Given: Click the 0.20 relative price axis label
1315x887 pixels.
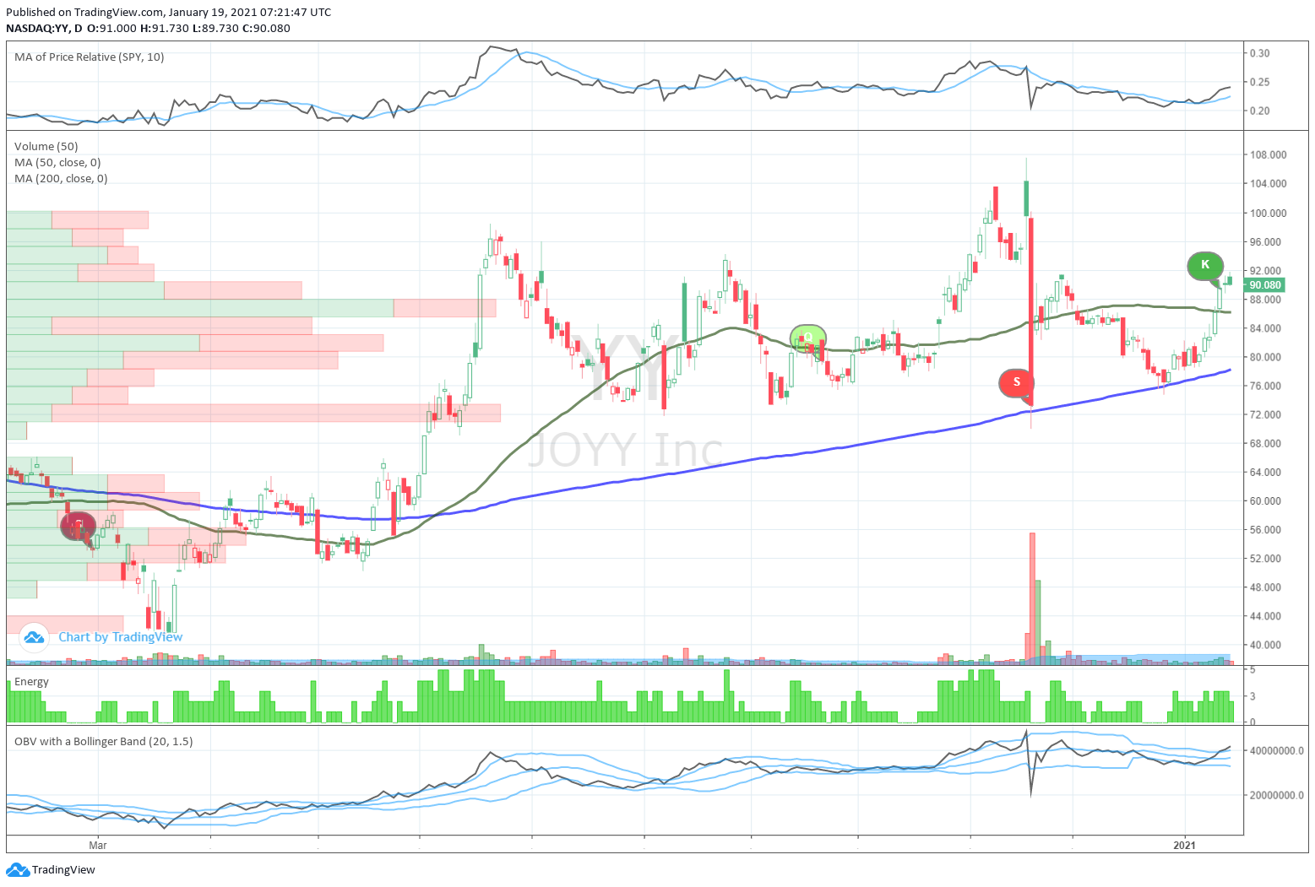Looking at the screenshot, I should click(x=1259, y=111).
